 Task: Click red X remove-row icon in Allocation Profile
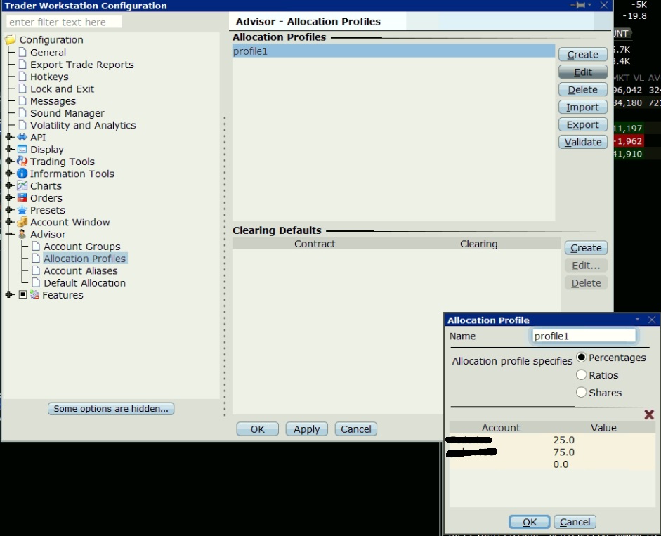click(649, 414)
